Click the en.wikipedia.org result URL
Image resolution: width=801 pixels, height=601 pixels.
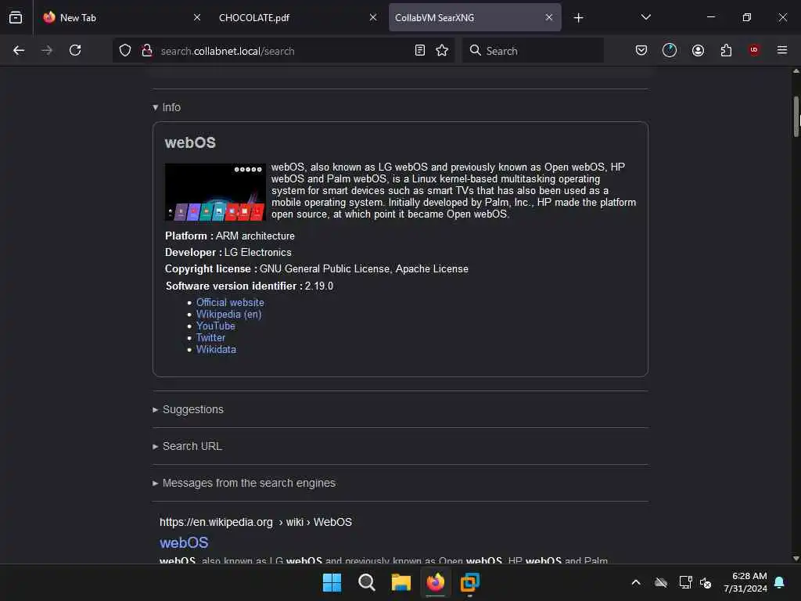pyautogui.click(x=256, y=522)
